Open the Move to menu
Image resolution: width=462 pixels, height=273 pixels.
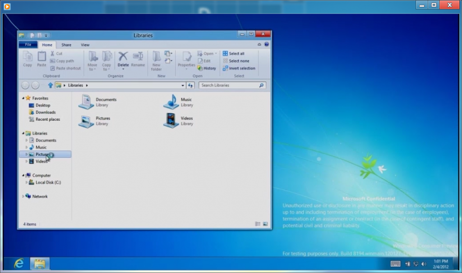[x=92, y=61]
